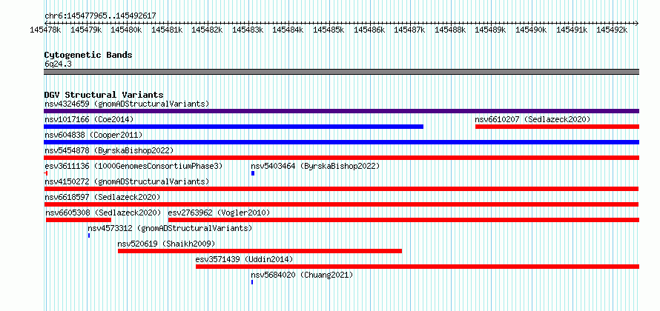Click ruler position 145492k

tap(612, 30)
